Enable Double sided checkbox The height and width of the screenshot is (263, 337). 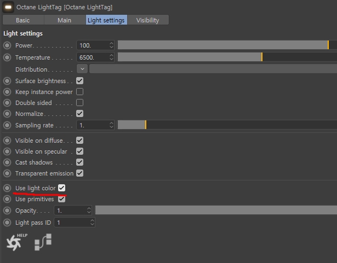pyautogui.click(x=80, y=103)
